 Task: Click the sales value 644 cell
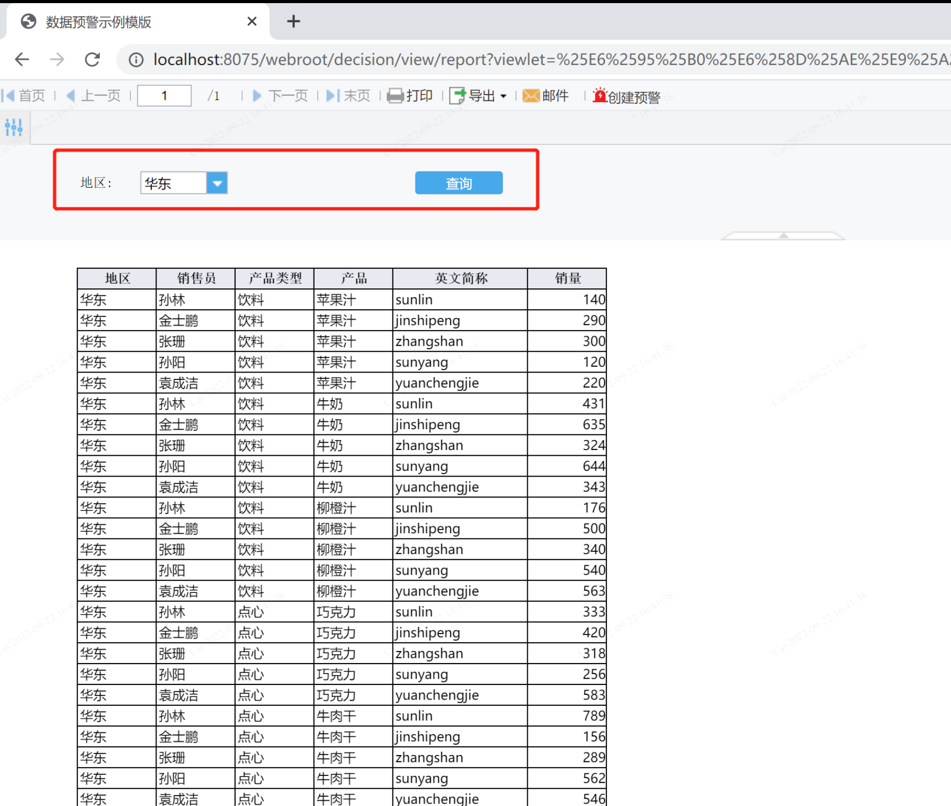click(567, 466)
